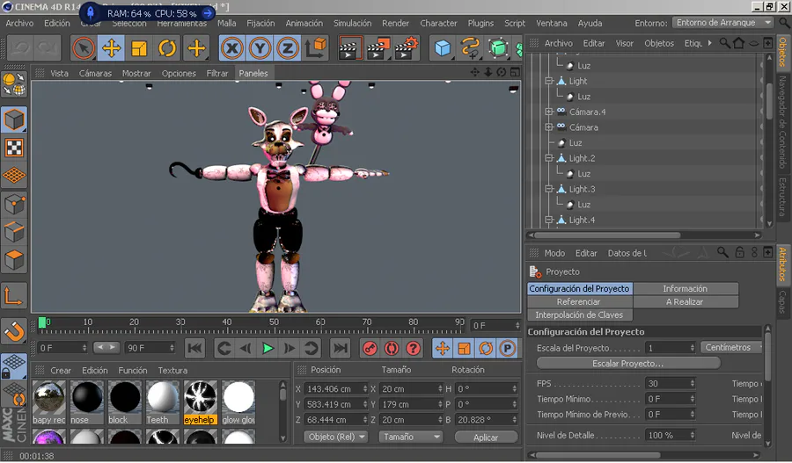
Task: Select the Live Selection arrow tool
Action: coord(84,48)
